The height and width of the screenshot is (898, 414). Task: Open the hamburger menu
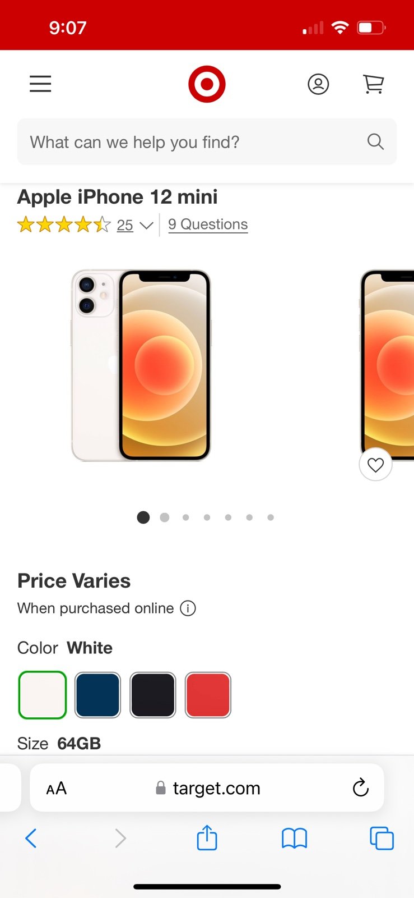click(40, 84)
